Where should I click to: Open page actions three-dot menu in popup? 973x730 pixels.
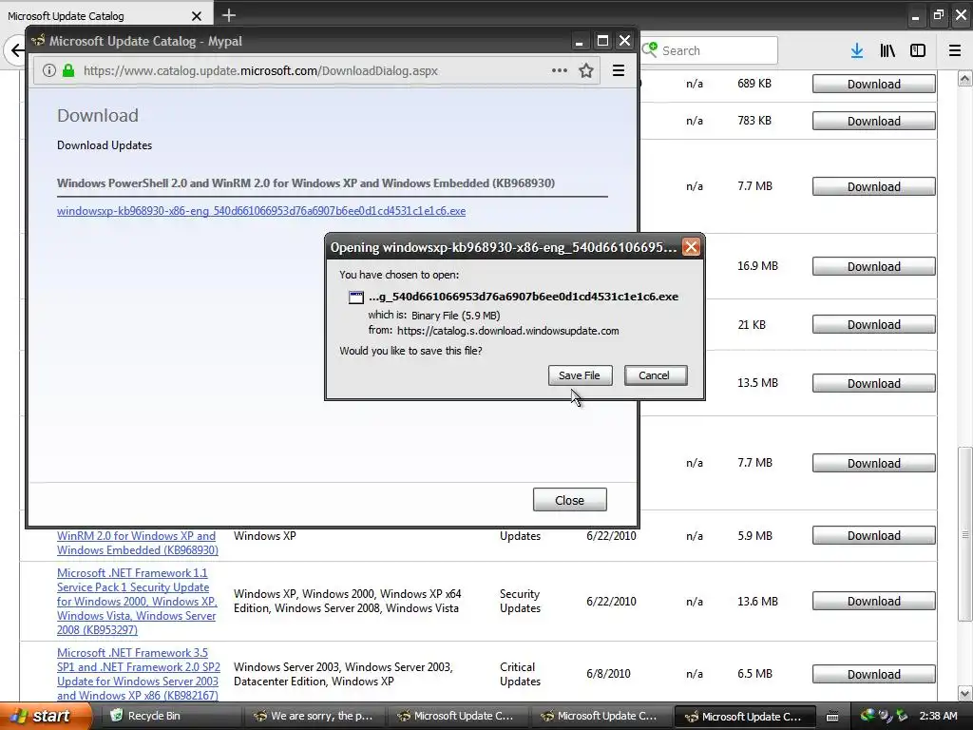click(x=559, y=70)
